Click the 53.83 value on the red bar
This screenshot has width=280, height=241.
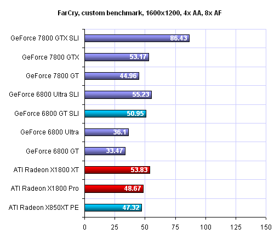(x=139, y=170)
